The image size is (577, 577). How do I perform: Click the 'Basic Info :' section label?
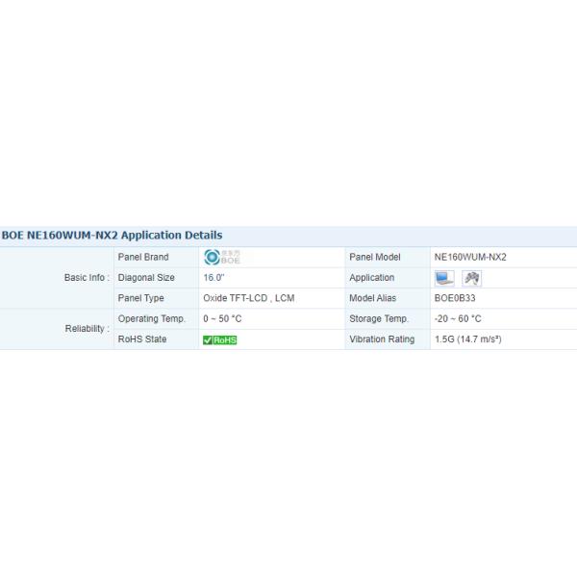coord(87,278)
